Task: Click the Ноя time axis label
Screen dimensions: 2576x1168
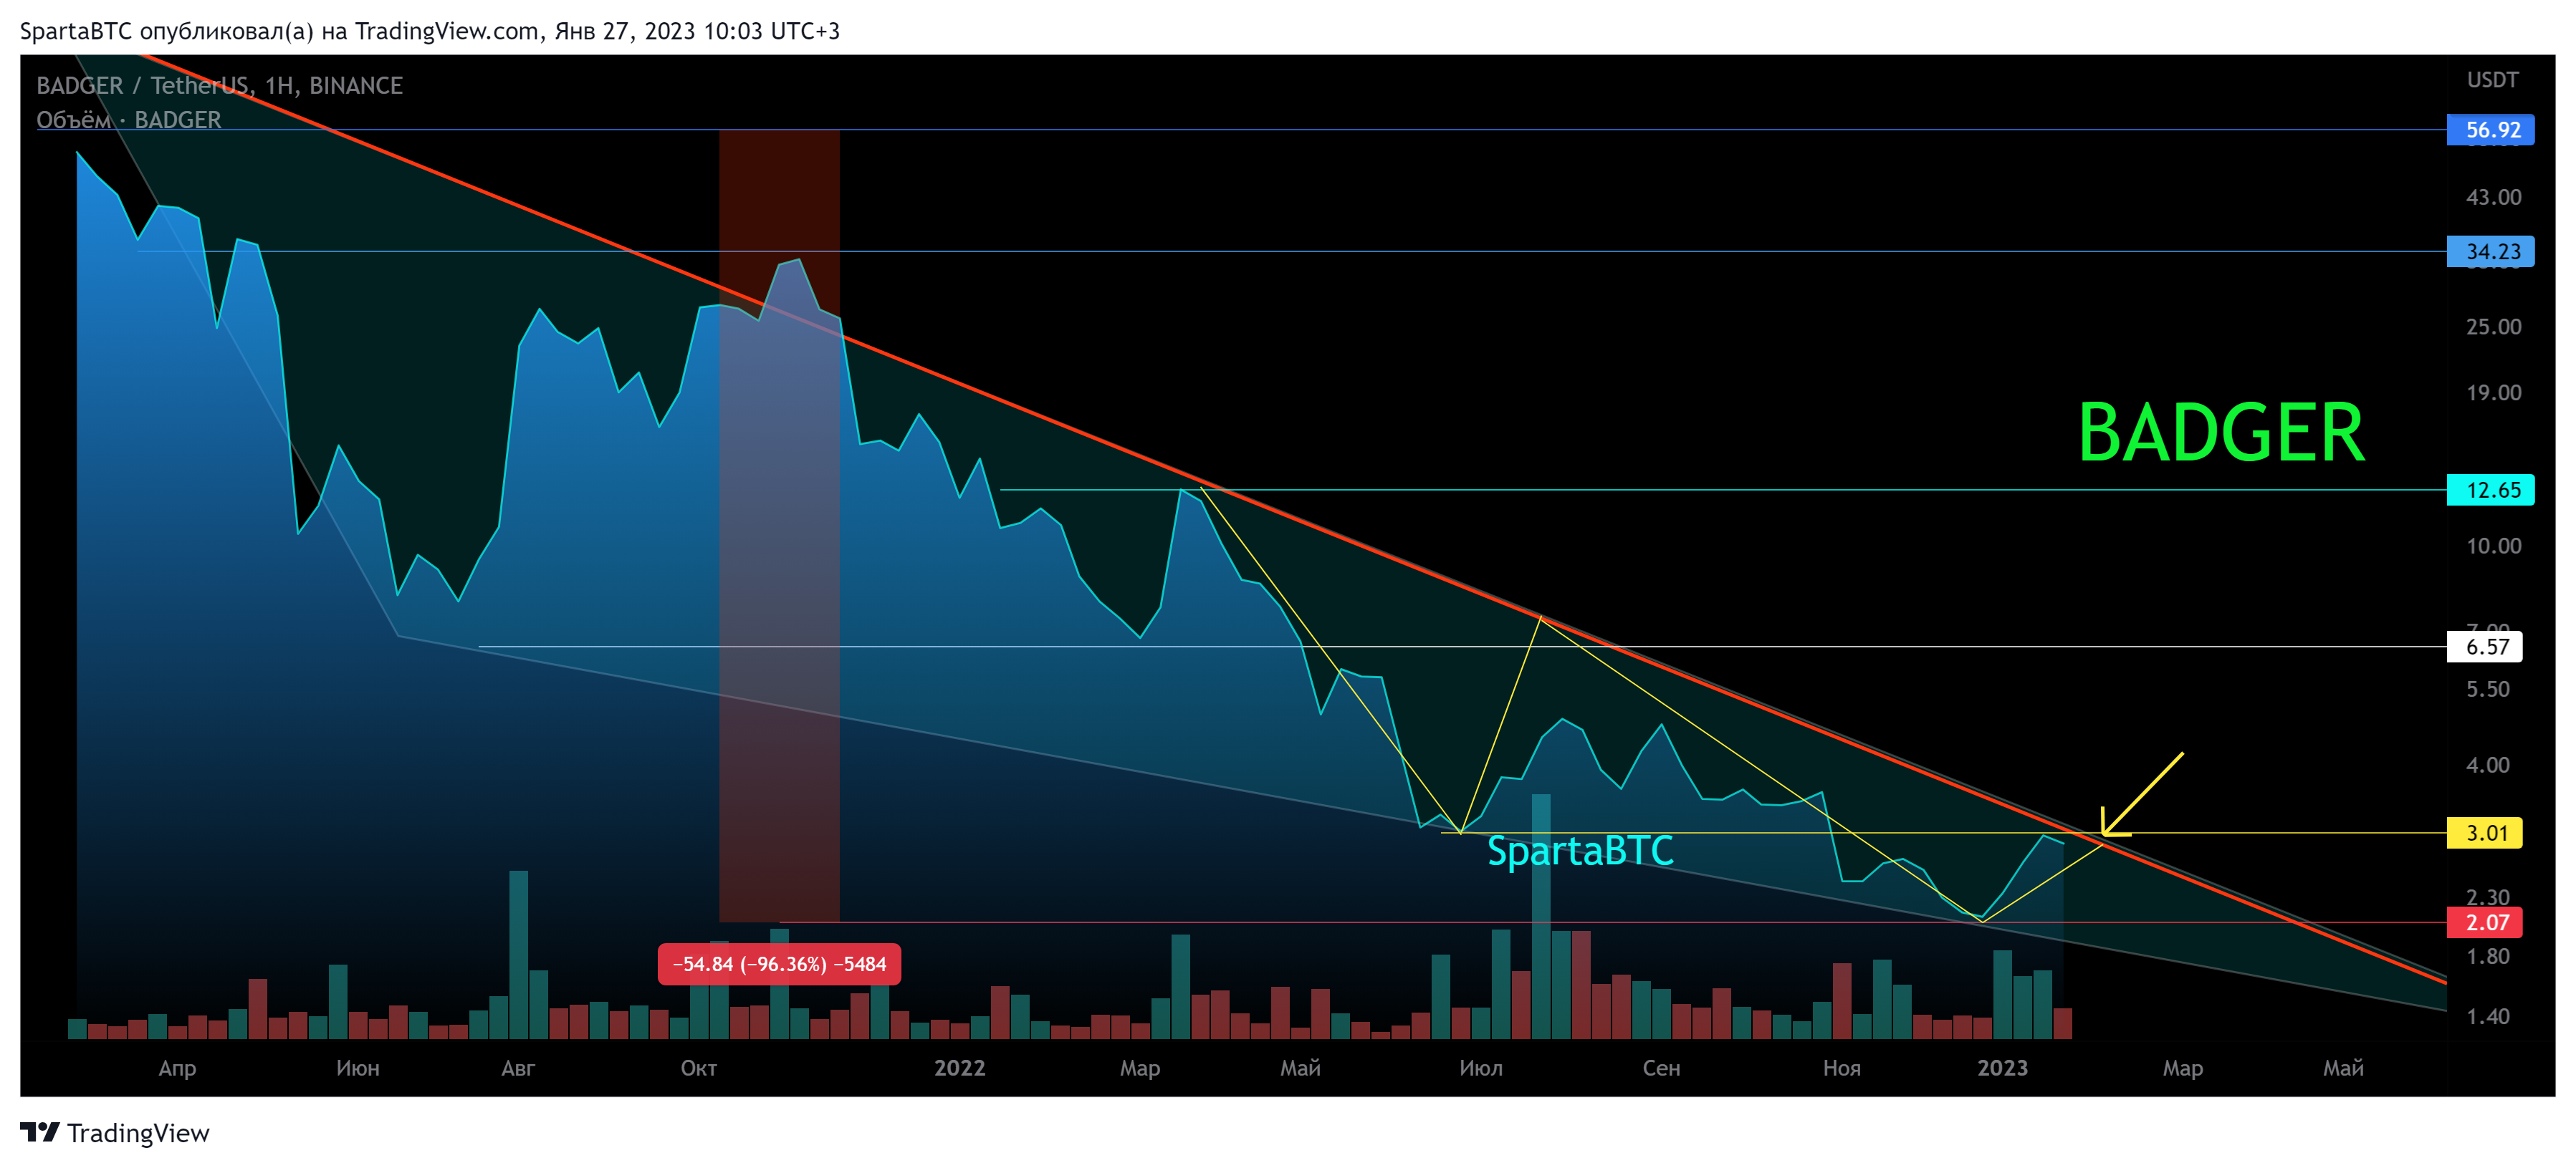Action: (x=1841, y=1068)
